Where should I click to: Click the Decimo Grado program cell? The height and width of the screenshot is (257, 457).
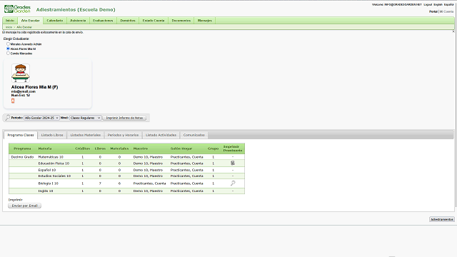pos(22,157)
